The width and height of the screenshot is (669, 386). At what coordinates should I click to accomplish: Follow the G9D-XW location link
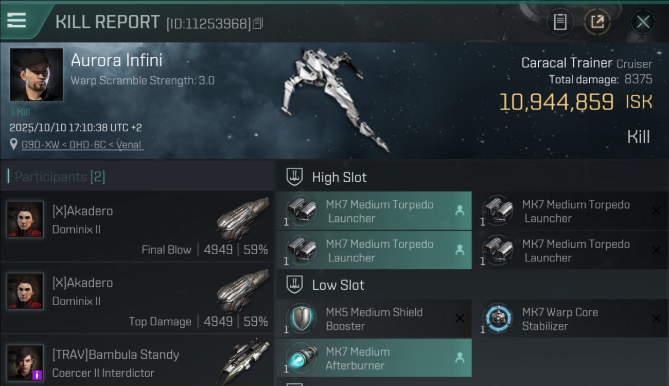pyautogui.click(x=81, y=145)
